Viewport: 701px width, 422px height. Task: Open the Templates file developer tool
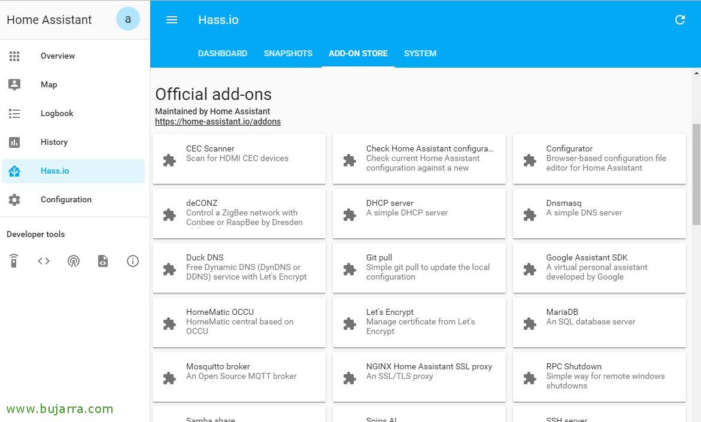point(103,260)
